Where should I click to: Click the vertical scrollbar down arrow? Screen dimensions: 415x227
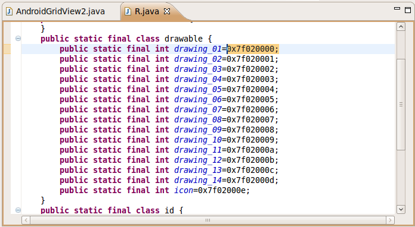coord(401,209)
